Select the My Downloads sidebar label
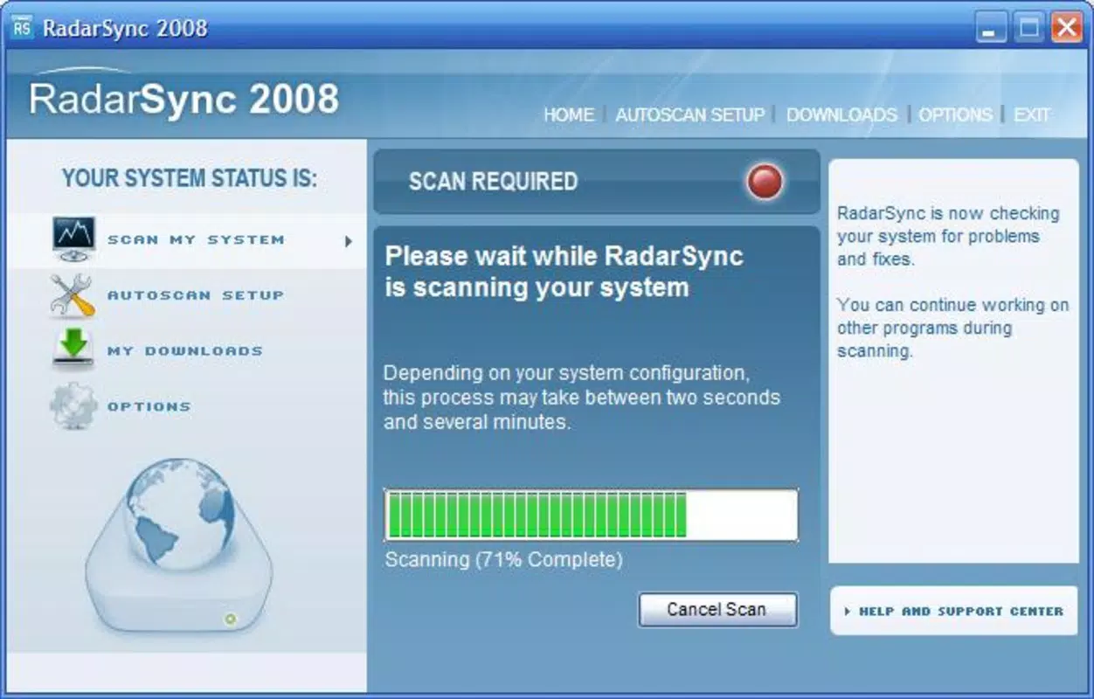The height and width of the screenshot is (699, 1094). [185, 351]
